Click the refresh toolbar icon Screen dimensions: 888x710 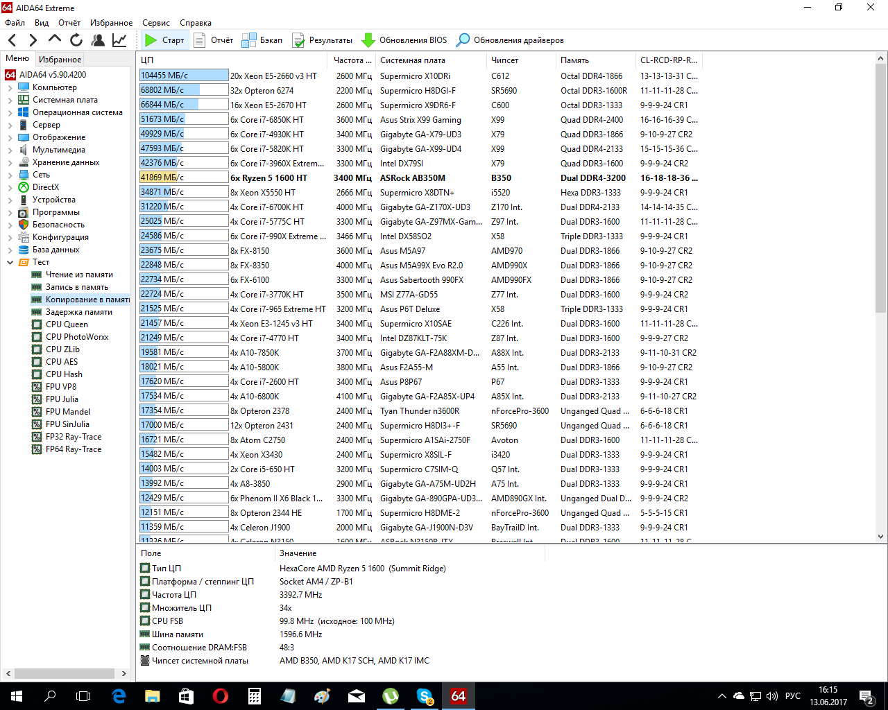coord(76,40)
